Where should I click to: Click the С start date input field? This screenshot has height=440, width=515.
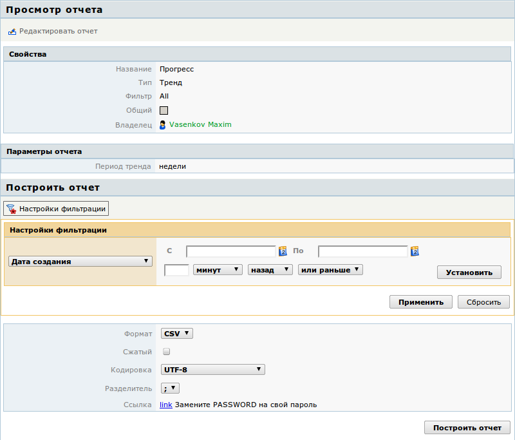231,251
